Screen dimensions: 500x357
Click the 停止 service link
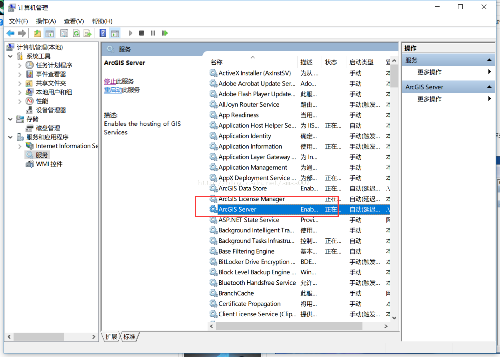pyautogui.click(x=110, y=81)
